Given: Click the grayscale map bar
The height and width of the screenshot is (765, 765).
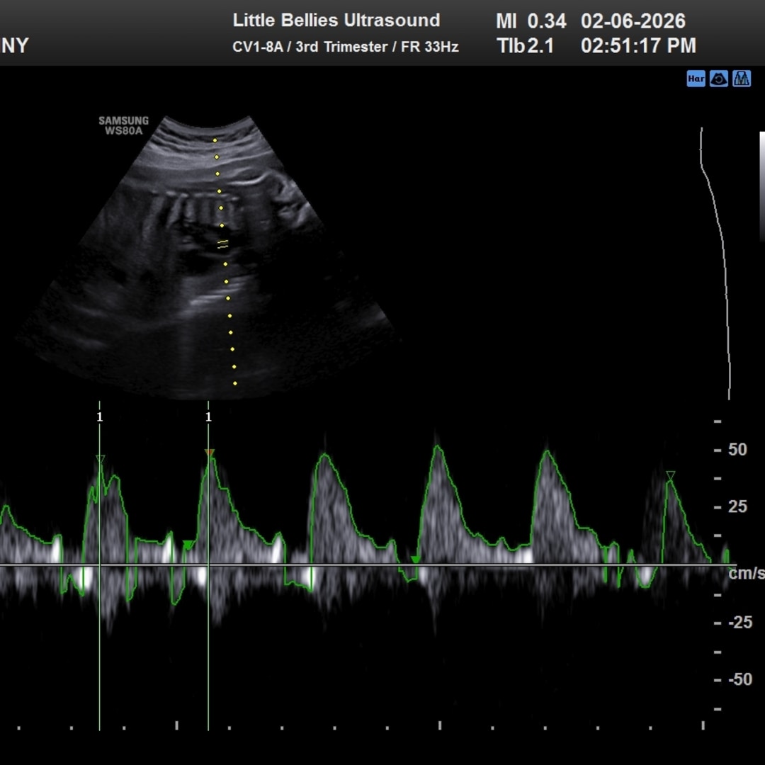Looking at the screenshot, I should pos(762,186).
